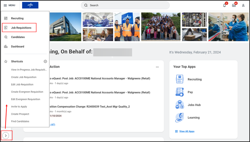Click the large group photo thumbnail
Viewport: 250px width, 142px height.
click(x=161, y=27)
